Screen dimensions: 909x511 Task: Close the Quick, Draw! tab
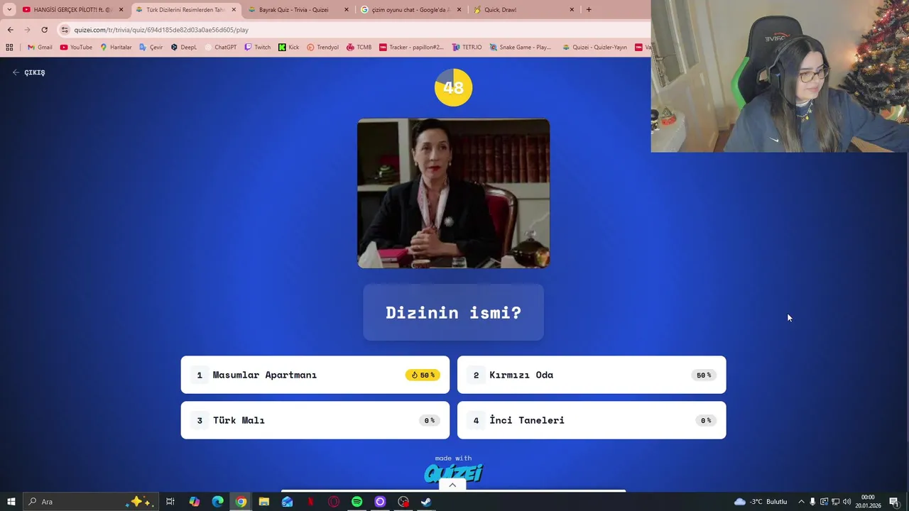[x=572, y=10]
